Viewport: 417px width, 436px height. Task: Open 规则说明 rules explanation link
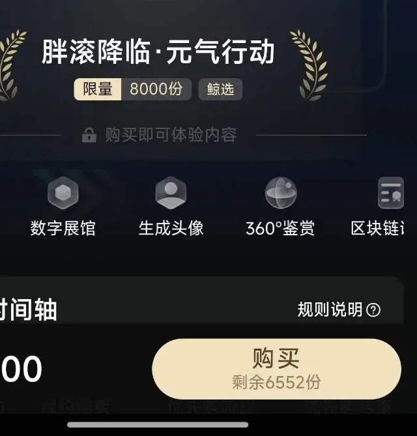point(330,310)
